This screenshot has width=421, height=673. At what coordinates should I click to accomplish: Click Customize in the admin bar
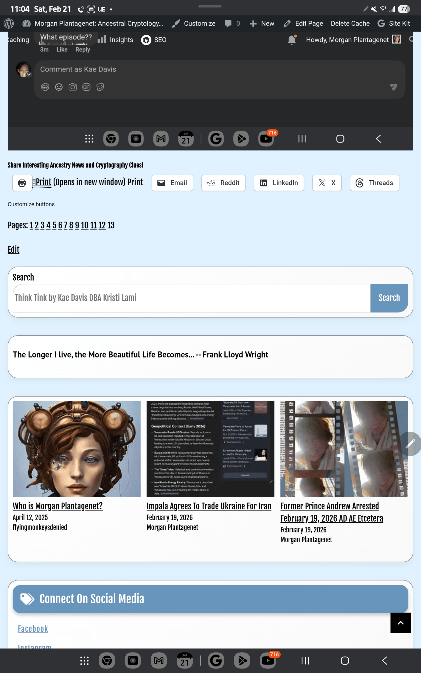click(194, 23)
